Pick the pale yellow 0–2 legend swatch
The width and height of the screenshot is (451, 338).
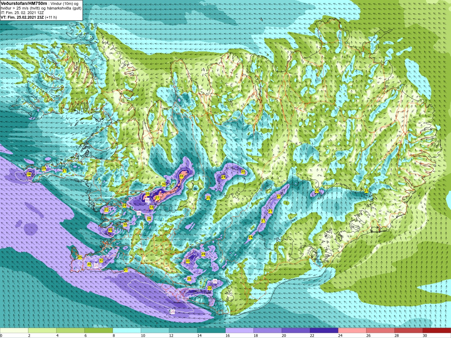click(x=14, y=330)
